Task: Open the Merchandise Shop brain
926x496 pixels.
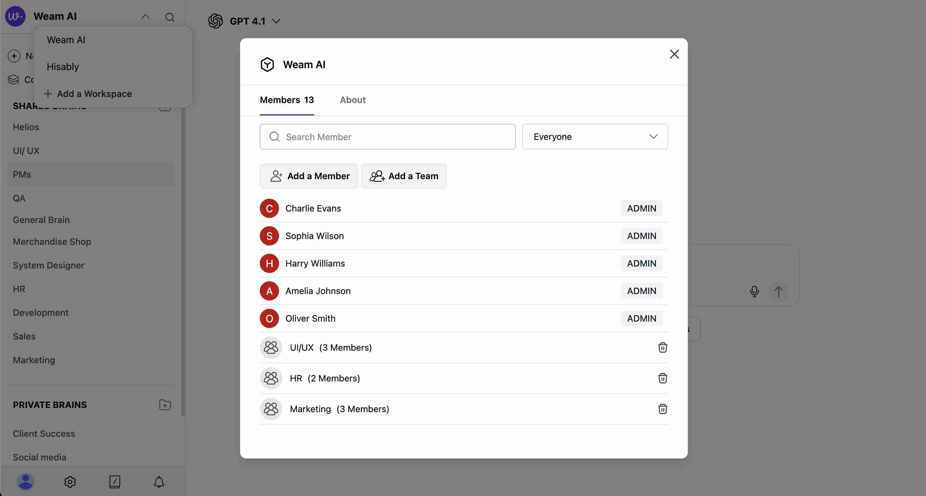Action: pyautogui.click(x=52, y=242)
